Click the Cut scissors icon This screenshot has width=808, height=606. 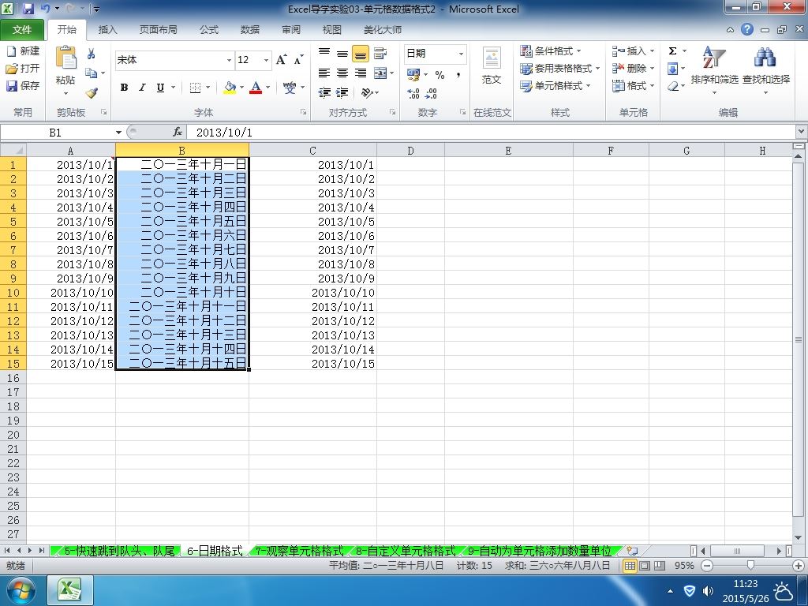click(92, 54)
